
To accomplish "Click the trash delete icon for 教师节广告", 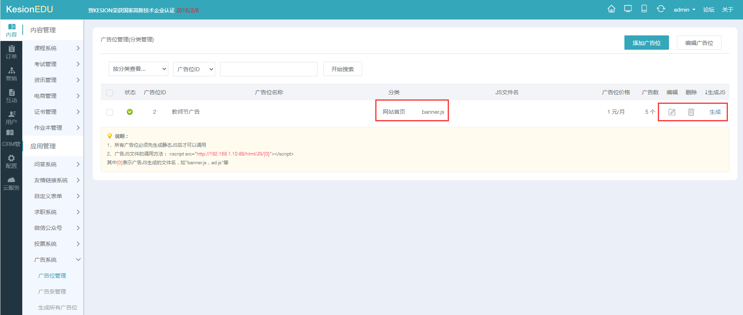I will tap(691, 112).
